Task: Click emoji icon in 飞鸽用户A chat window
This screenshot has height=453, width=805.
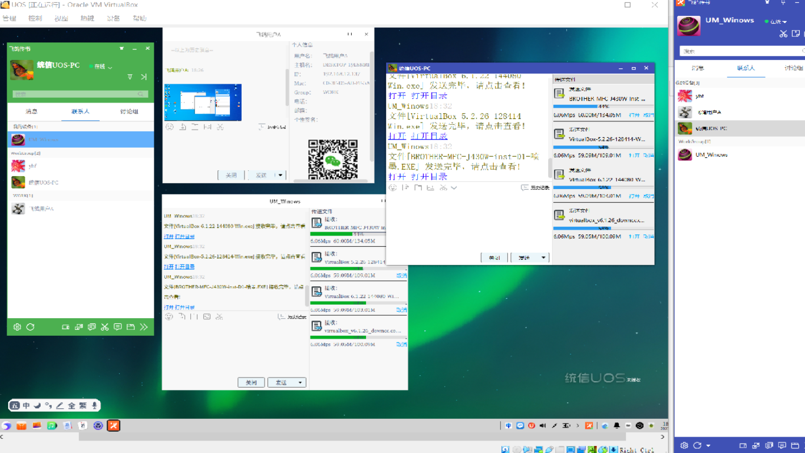Action: (170, 127)
